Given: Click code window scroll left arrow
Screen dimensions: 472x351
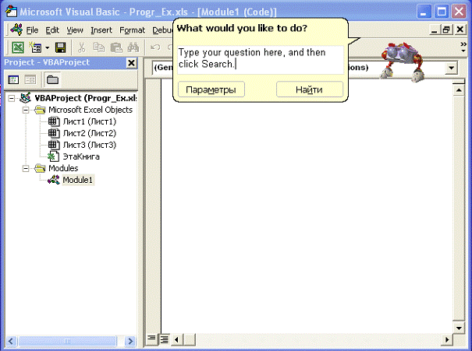Looking at the screenshot, I should 176,339.
